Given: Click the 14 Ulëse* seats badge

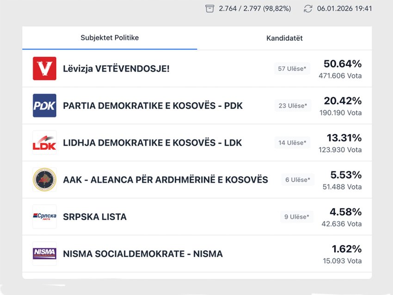Looking at the screenshot, I should click(x=292, y=143).
